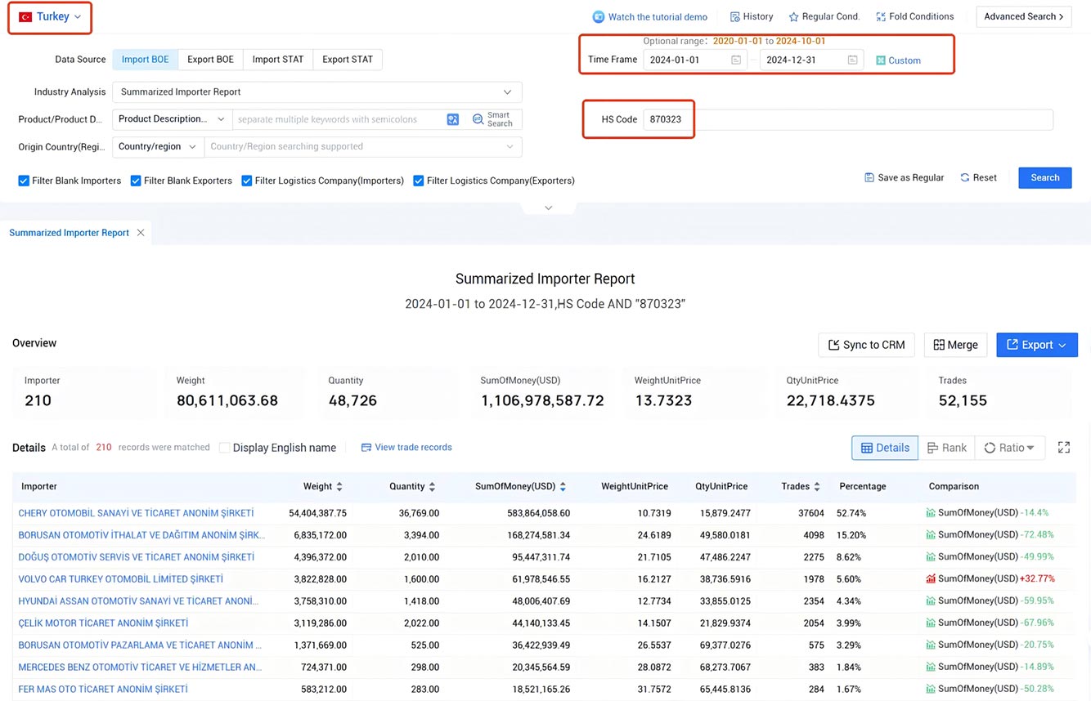Open the Export dropdown button
This screenshot has height=701, width=1091.
pos(1037,345)
